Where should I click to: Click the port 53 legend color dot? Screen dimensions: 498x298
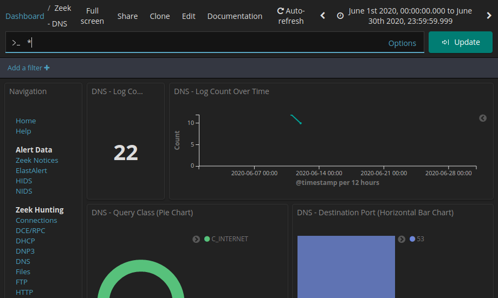tap(412, 239)
